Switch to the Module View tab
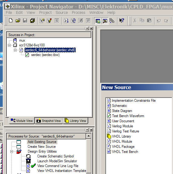Viewport: 173px width, 174px height. coord(22,120)
